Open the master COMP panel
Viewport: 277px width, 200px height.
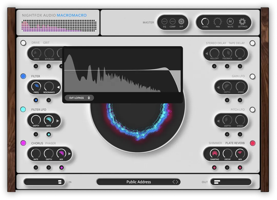pos(173,22)
